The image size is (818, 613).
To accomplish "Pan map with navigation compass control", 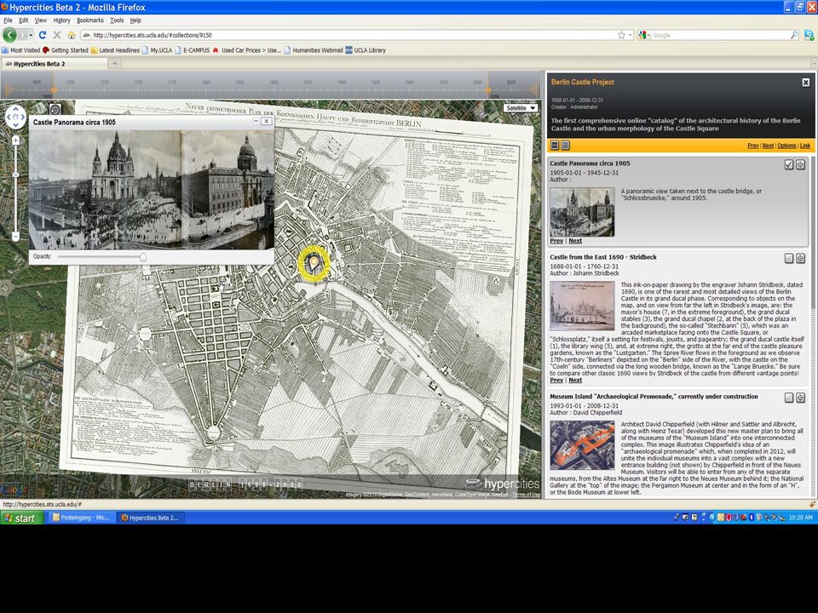I will tap(15, 117).
